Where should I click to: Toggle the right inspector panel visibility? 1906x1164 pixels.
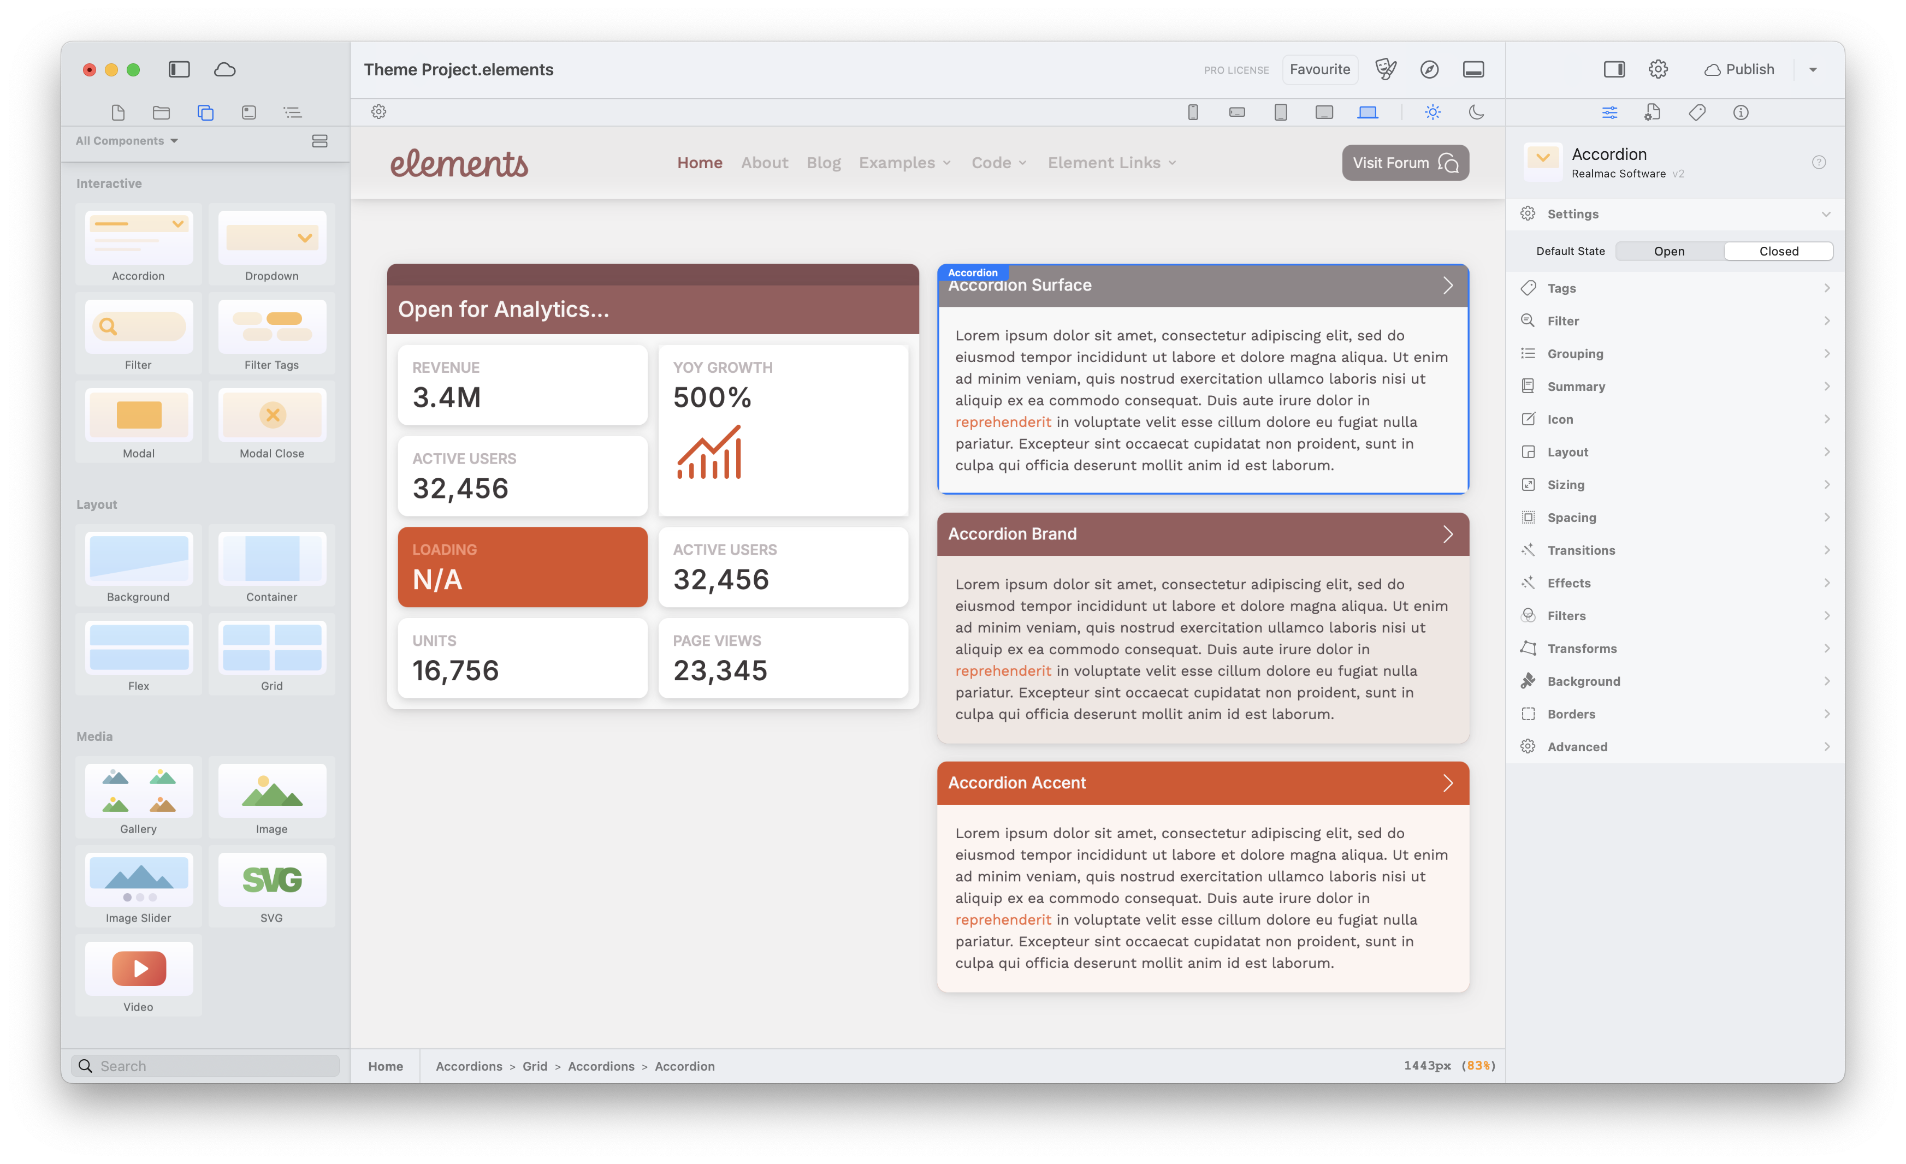click(1614, 69)
